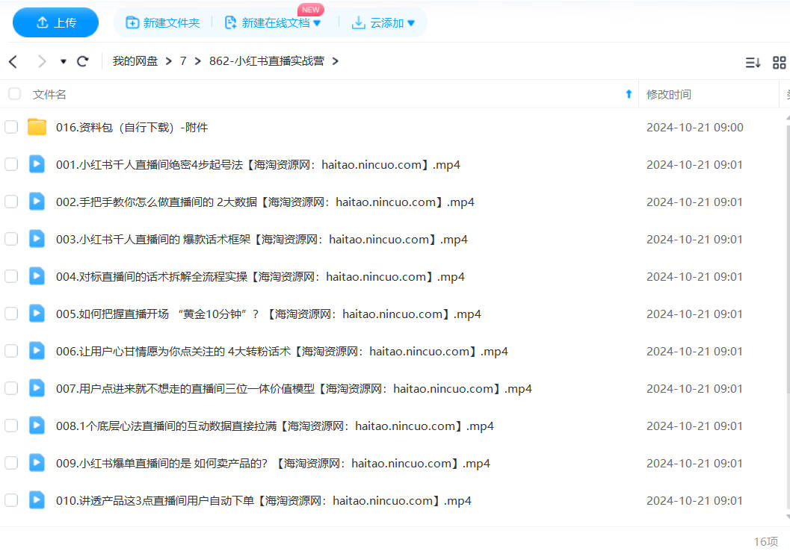Click video icon of file 004
The image size is (790, 551).
(37, 275)
